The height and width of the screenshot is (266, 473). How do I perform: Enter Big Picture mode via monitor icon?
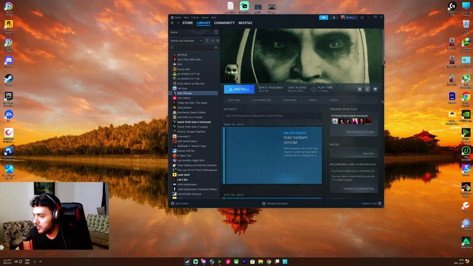tap(362, 17)
